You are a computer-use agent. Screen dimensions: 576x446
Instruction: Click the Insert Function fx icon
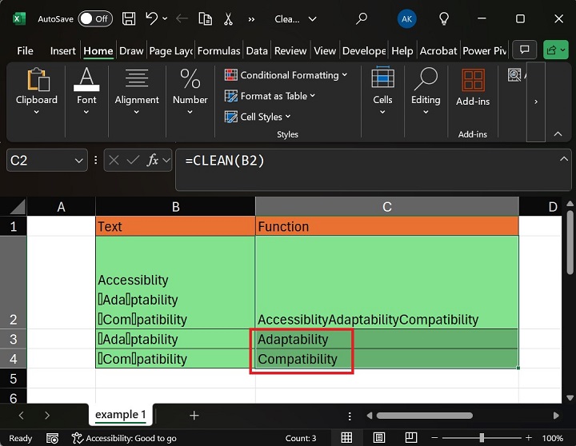pos(153,161)
